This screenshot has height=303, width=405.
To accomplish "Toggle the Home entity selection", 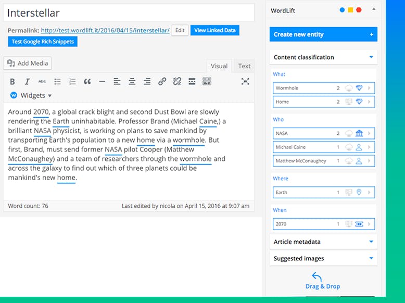I will click(x=324, y=102).
